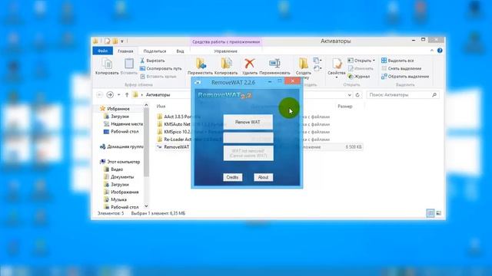Select Домашняя группа in navigation pane
This screenshot has height=276, width=492.
[x=121, y=146]
